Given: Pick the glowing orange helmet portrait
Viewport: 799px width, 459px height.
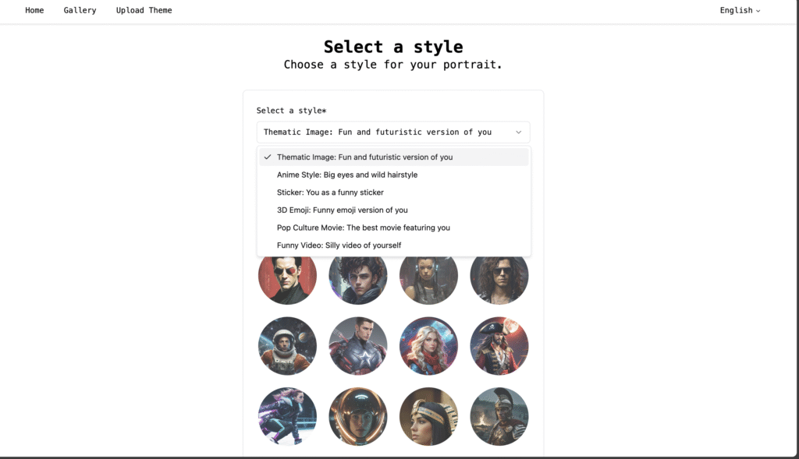Looking at the screenshot, I should 357,416.
